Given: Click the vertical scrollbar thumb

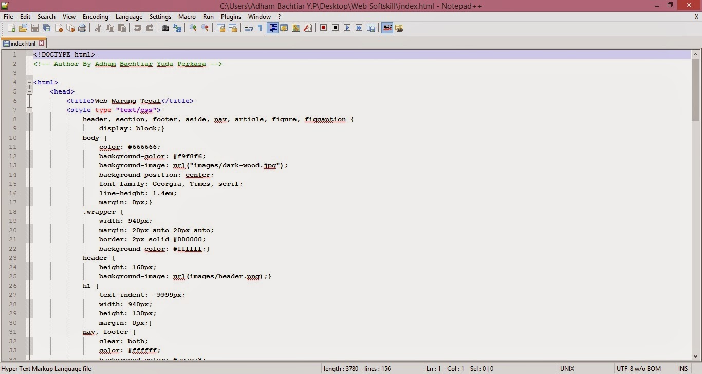Looking at the screenshot, I should click(x=696, y=90).
